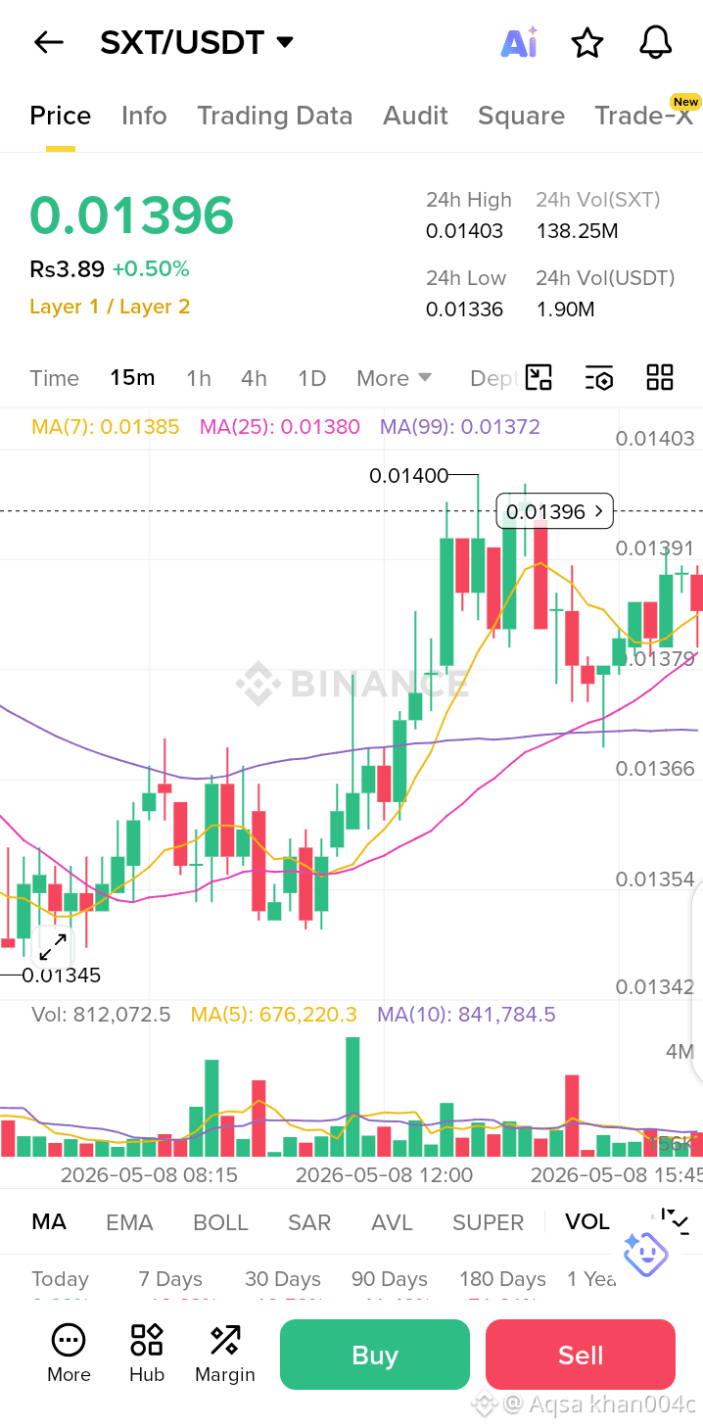Tap the red Sell button

tap(581, 1355)
